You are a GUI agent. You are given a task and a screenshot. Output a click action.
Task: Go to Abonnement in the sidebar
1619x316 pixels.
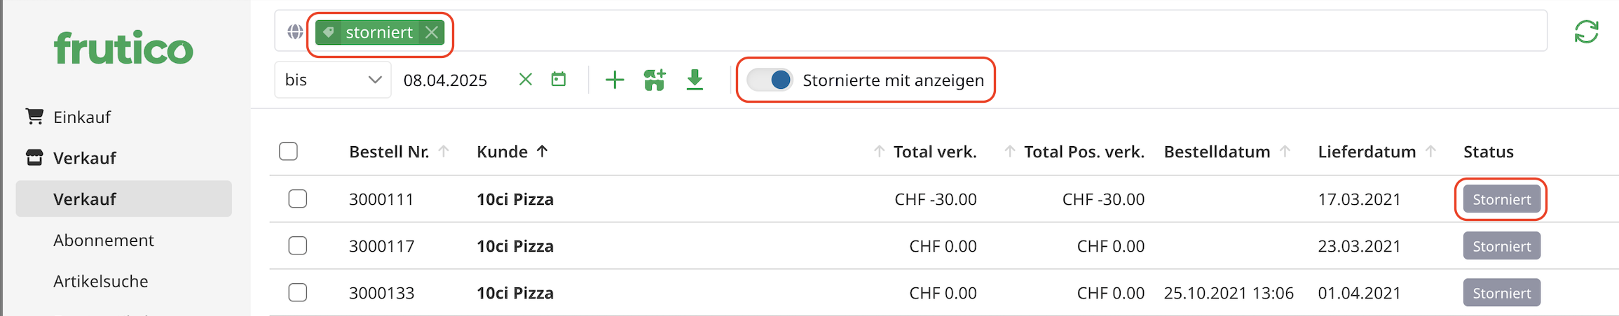104,240
